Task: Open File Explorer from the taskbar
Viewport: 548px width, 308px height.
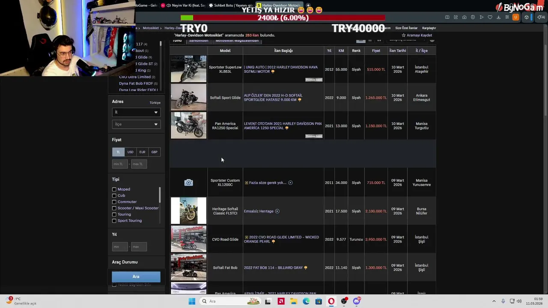Action: click(294, 301)
